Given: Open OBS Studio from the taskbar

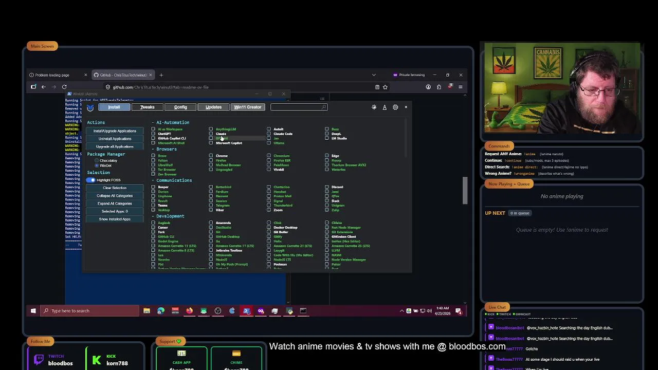Looking at the screenshot, I should (218, 310).
